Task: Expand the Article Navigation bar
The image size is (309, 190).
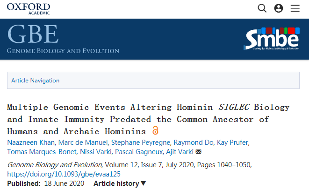Action: pos(153,80)
